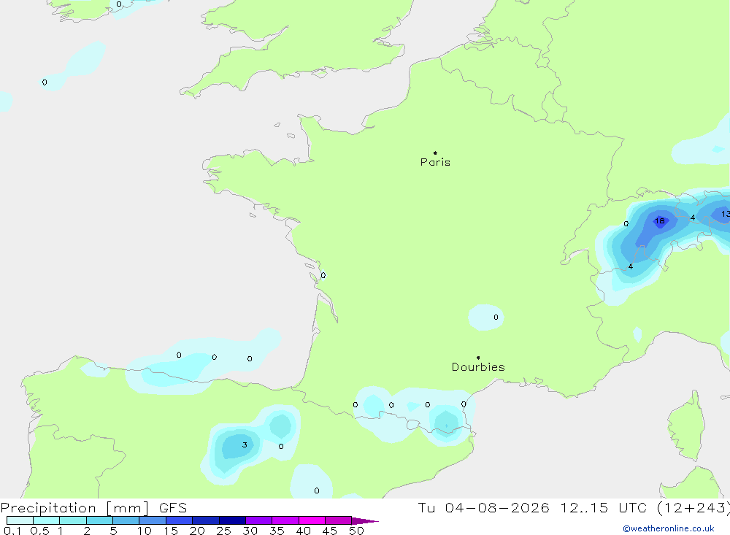Image resolution: width=730 pixels, height=535 pixels.
Task: Pick the 30–35 mm legend color swatch
Action: [x=258, y=520]
